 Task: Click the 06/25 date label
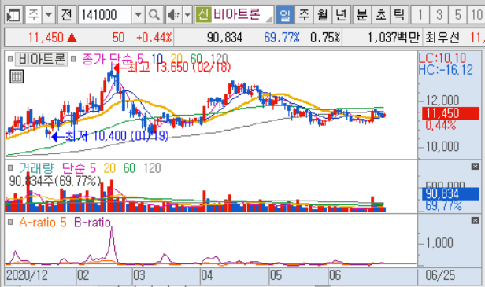440,275
